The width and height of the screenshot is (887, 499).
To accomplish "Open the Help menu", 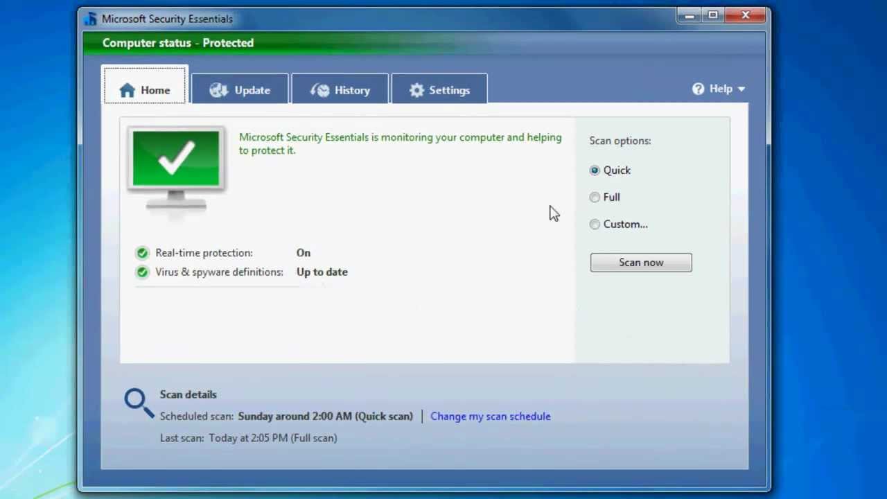I will coord(719,89).
